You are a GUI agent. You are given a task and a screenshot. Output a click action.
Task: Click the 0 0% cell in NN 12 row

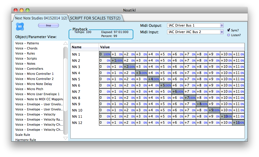click(105, 123)
